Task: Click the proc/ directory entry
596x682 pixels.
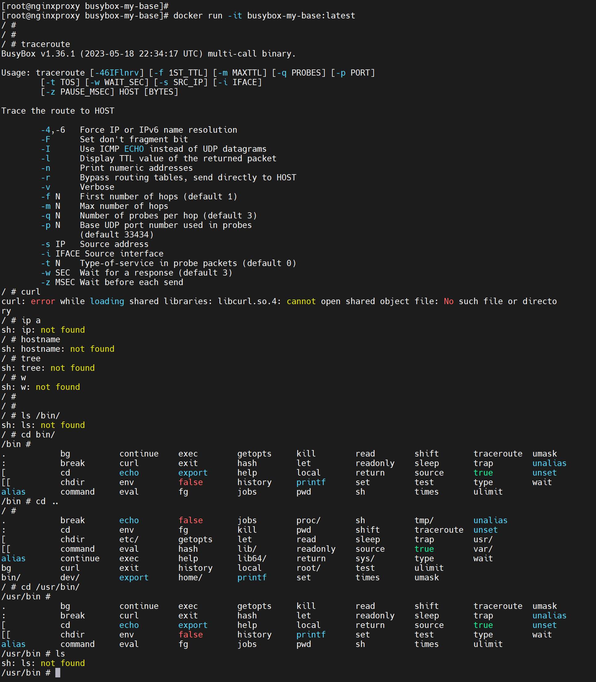Action: tap(308, 520)
